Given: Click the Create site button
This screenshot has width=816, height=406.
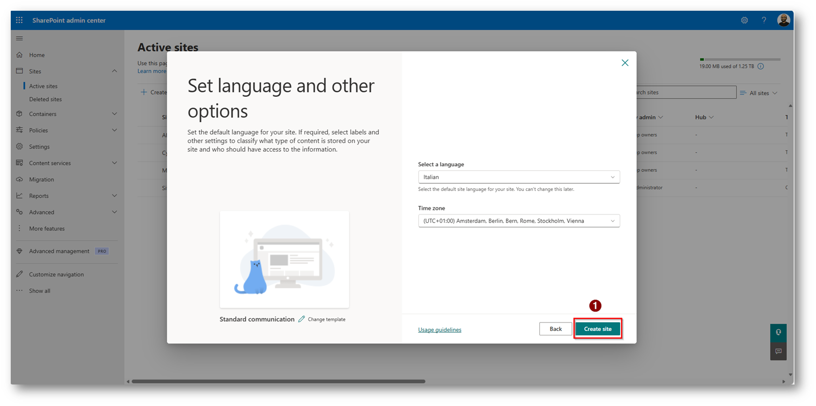Looking at the screenshot, I should (598, 329).
